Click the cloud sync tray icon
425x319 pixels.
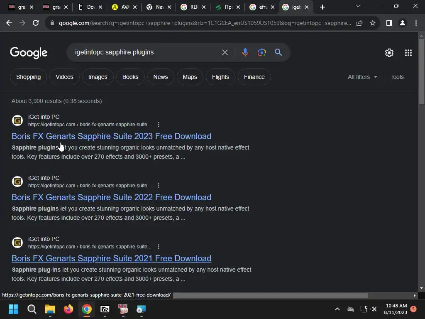[351, 309]
